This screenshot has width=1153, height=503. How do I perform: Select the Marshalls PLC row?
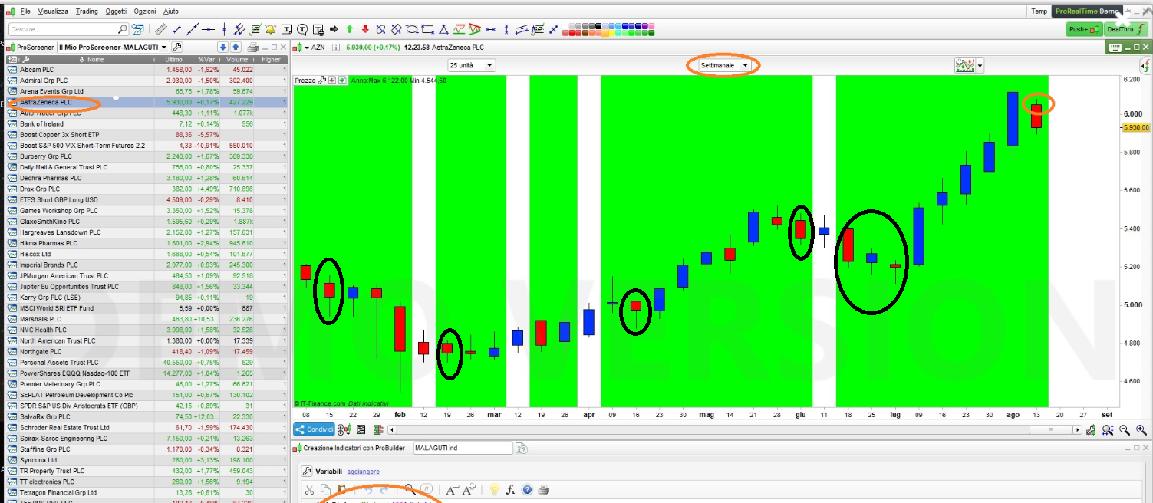146,319
